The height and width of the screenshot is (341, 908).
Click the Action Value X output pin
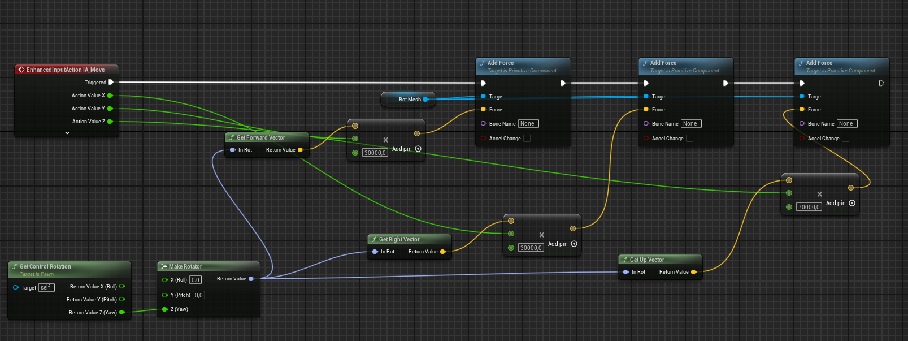(110, 96)
